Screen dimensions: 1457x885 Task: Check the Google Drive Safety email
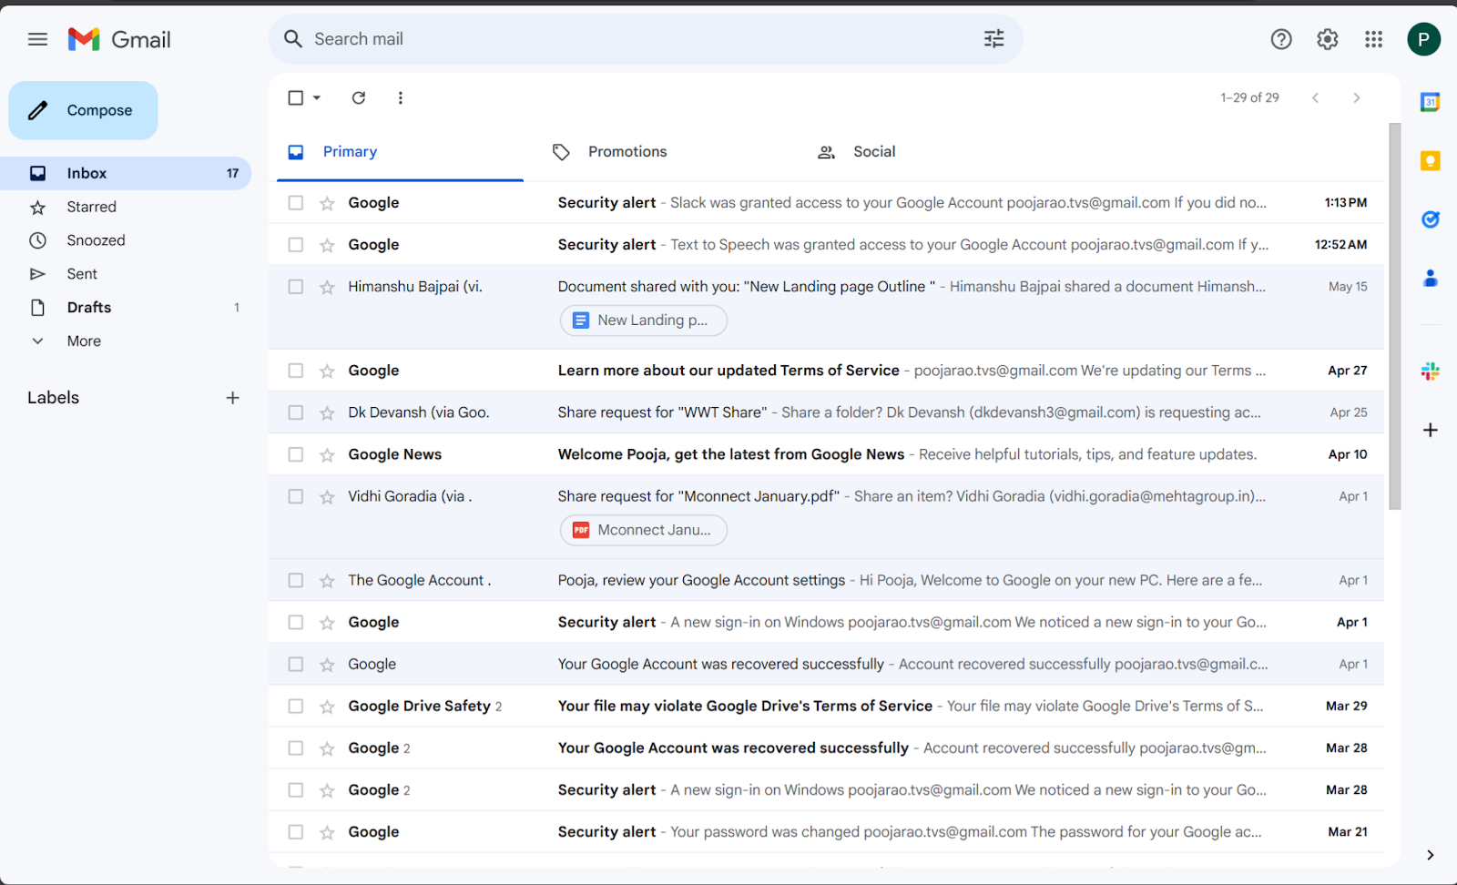296,707
